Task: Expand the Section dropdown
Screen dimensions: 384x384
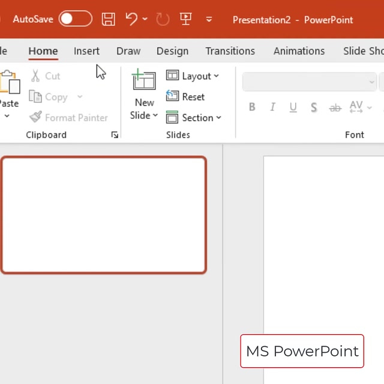Action: point(194,118)
